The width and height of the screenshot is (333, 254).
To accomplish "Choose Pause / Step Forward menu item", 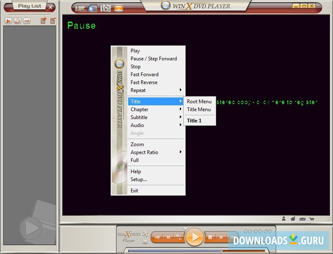I will 156,59.
